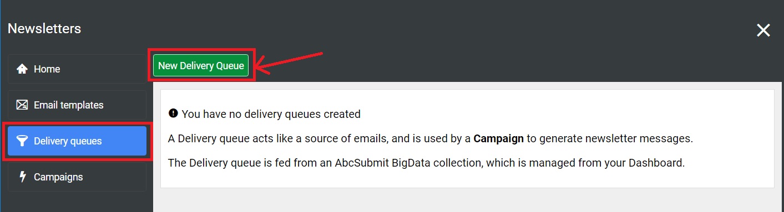Click the 'You have no delivery queues created' message
The height and width of the screenshot is (212, 784).
click(x=271, y=114)
